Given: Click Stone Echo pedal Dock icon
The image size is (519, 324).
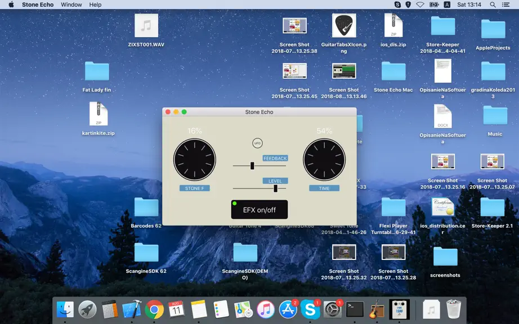Looking at the screenshot, I should pos(399,309).
